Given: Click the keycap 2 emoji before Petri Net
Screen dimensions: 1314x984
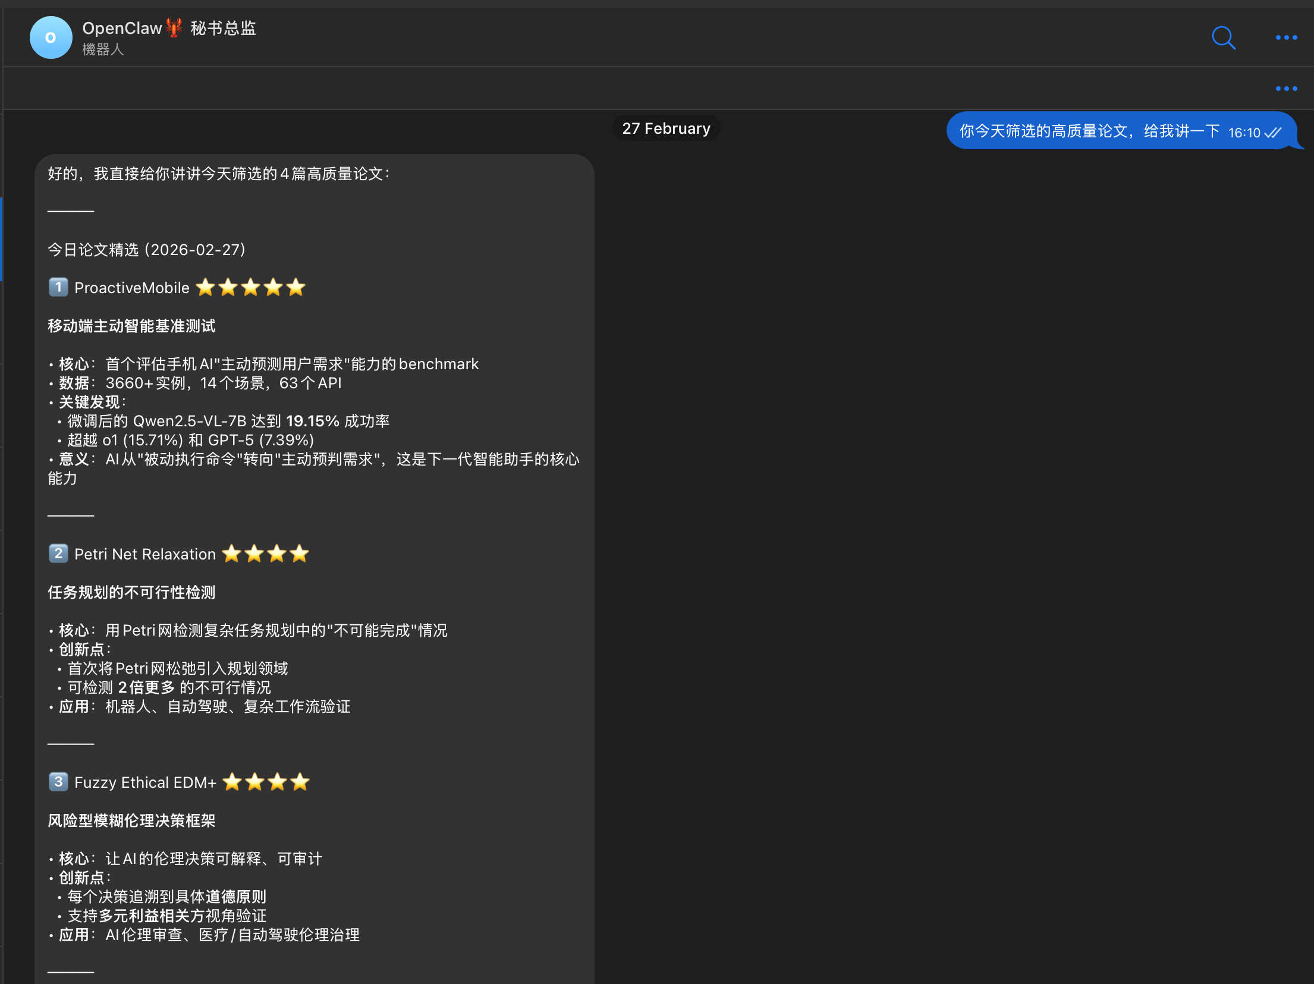Looking at the screenshot, I should point(58,554).
